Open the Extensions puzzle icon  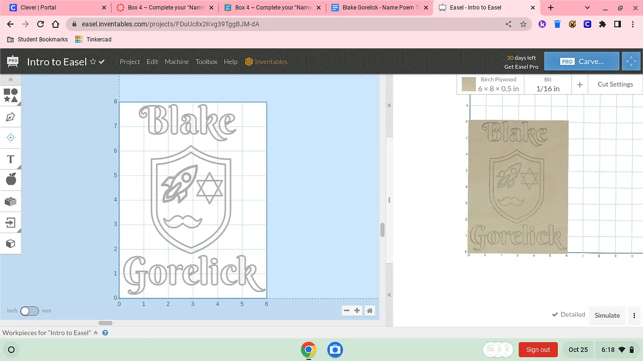(602, 24)
